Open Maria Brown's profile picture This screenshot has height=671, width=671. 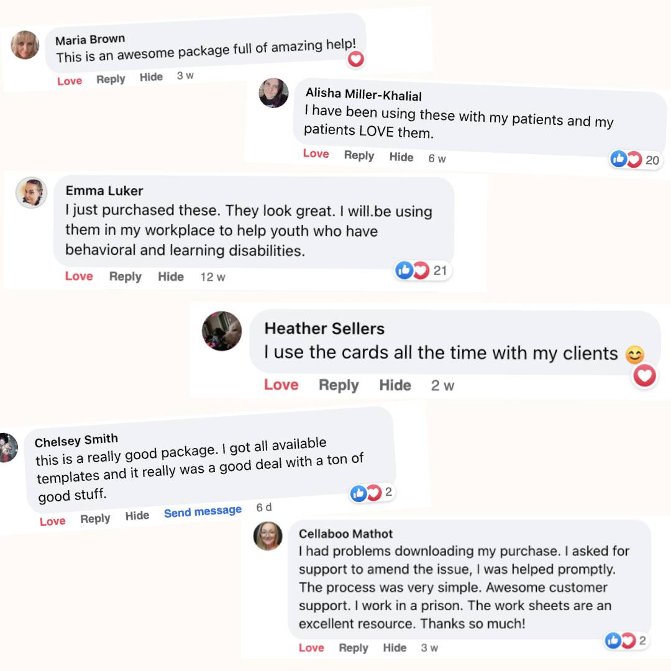[25, 45]
